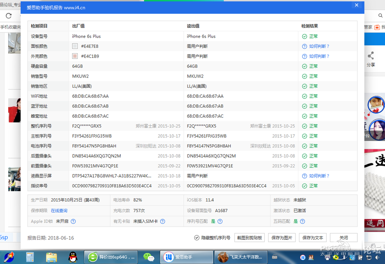This screenshot has height=264, width=385.
Task: Click the green check icon in 电池序列号 row
Action: (304, 146)
